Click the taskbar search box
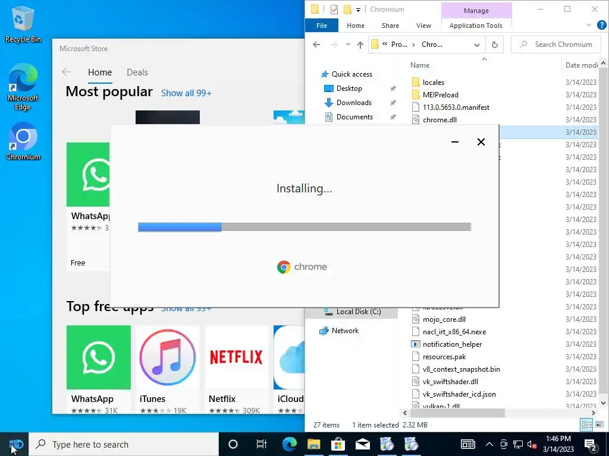This screenshot has width=609, height=456. [x=124, y=444]
